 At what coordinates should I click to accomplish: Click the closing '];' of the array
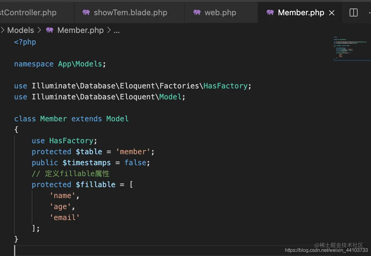36,228
